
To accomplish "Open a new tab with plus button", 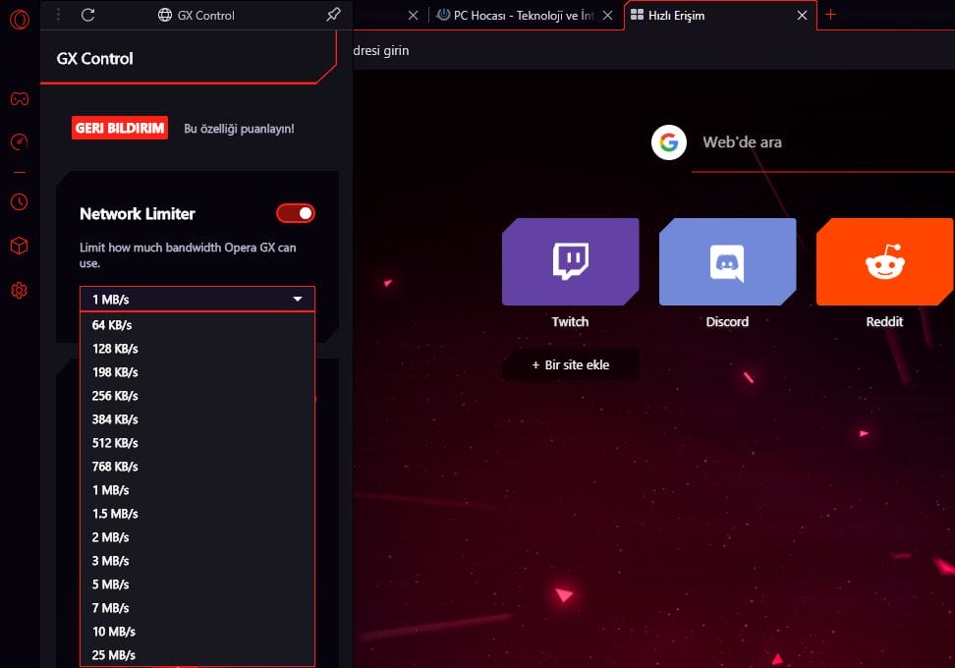I will pos(831,15).
